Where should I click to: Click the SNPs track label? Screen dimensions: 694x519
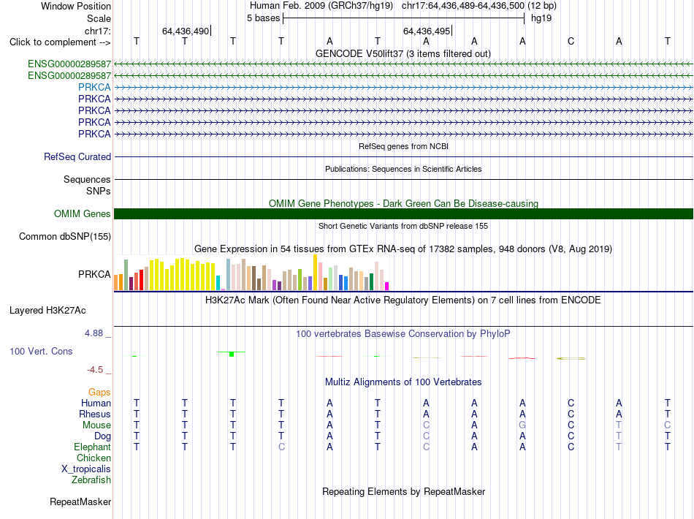click(x=99, y=191)
